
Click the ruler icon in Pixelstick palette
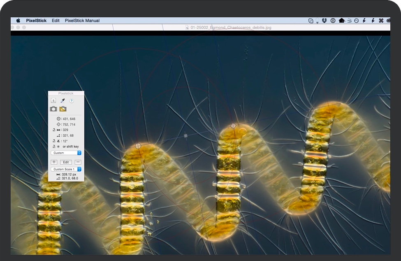pyautogui.click(x=53, y=100)
